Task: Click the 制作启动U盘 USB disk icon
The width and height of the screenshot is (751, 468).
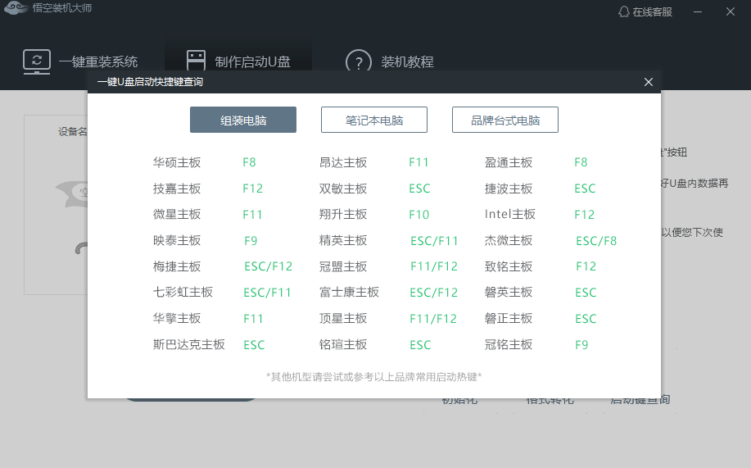Action: click(x=196, y=61)
